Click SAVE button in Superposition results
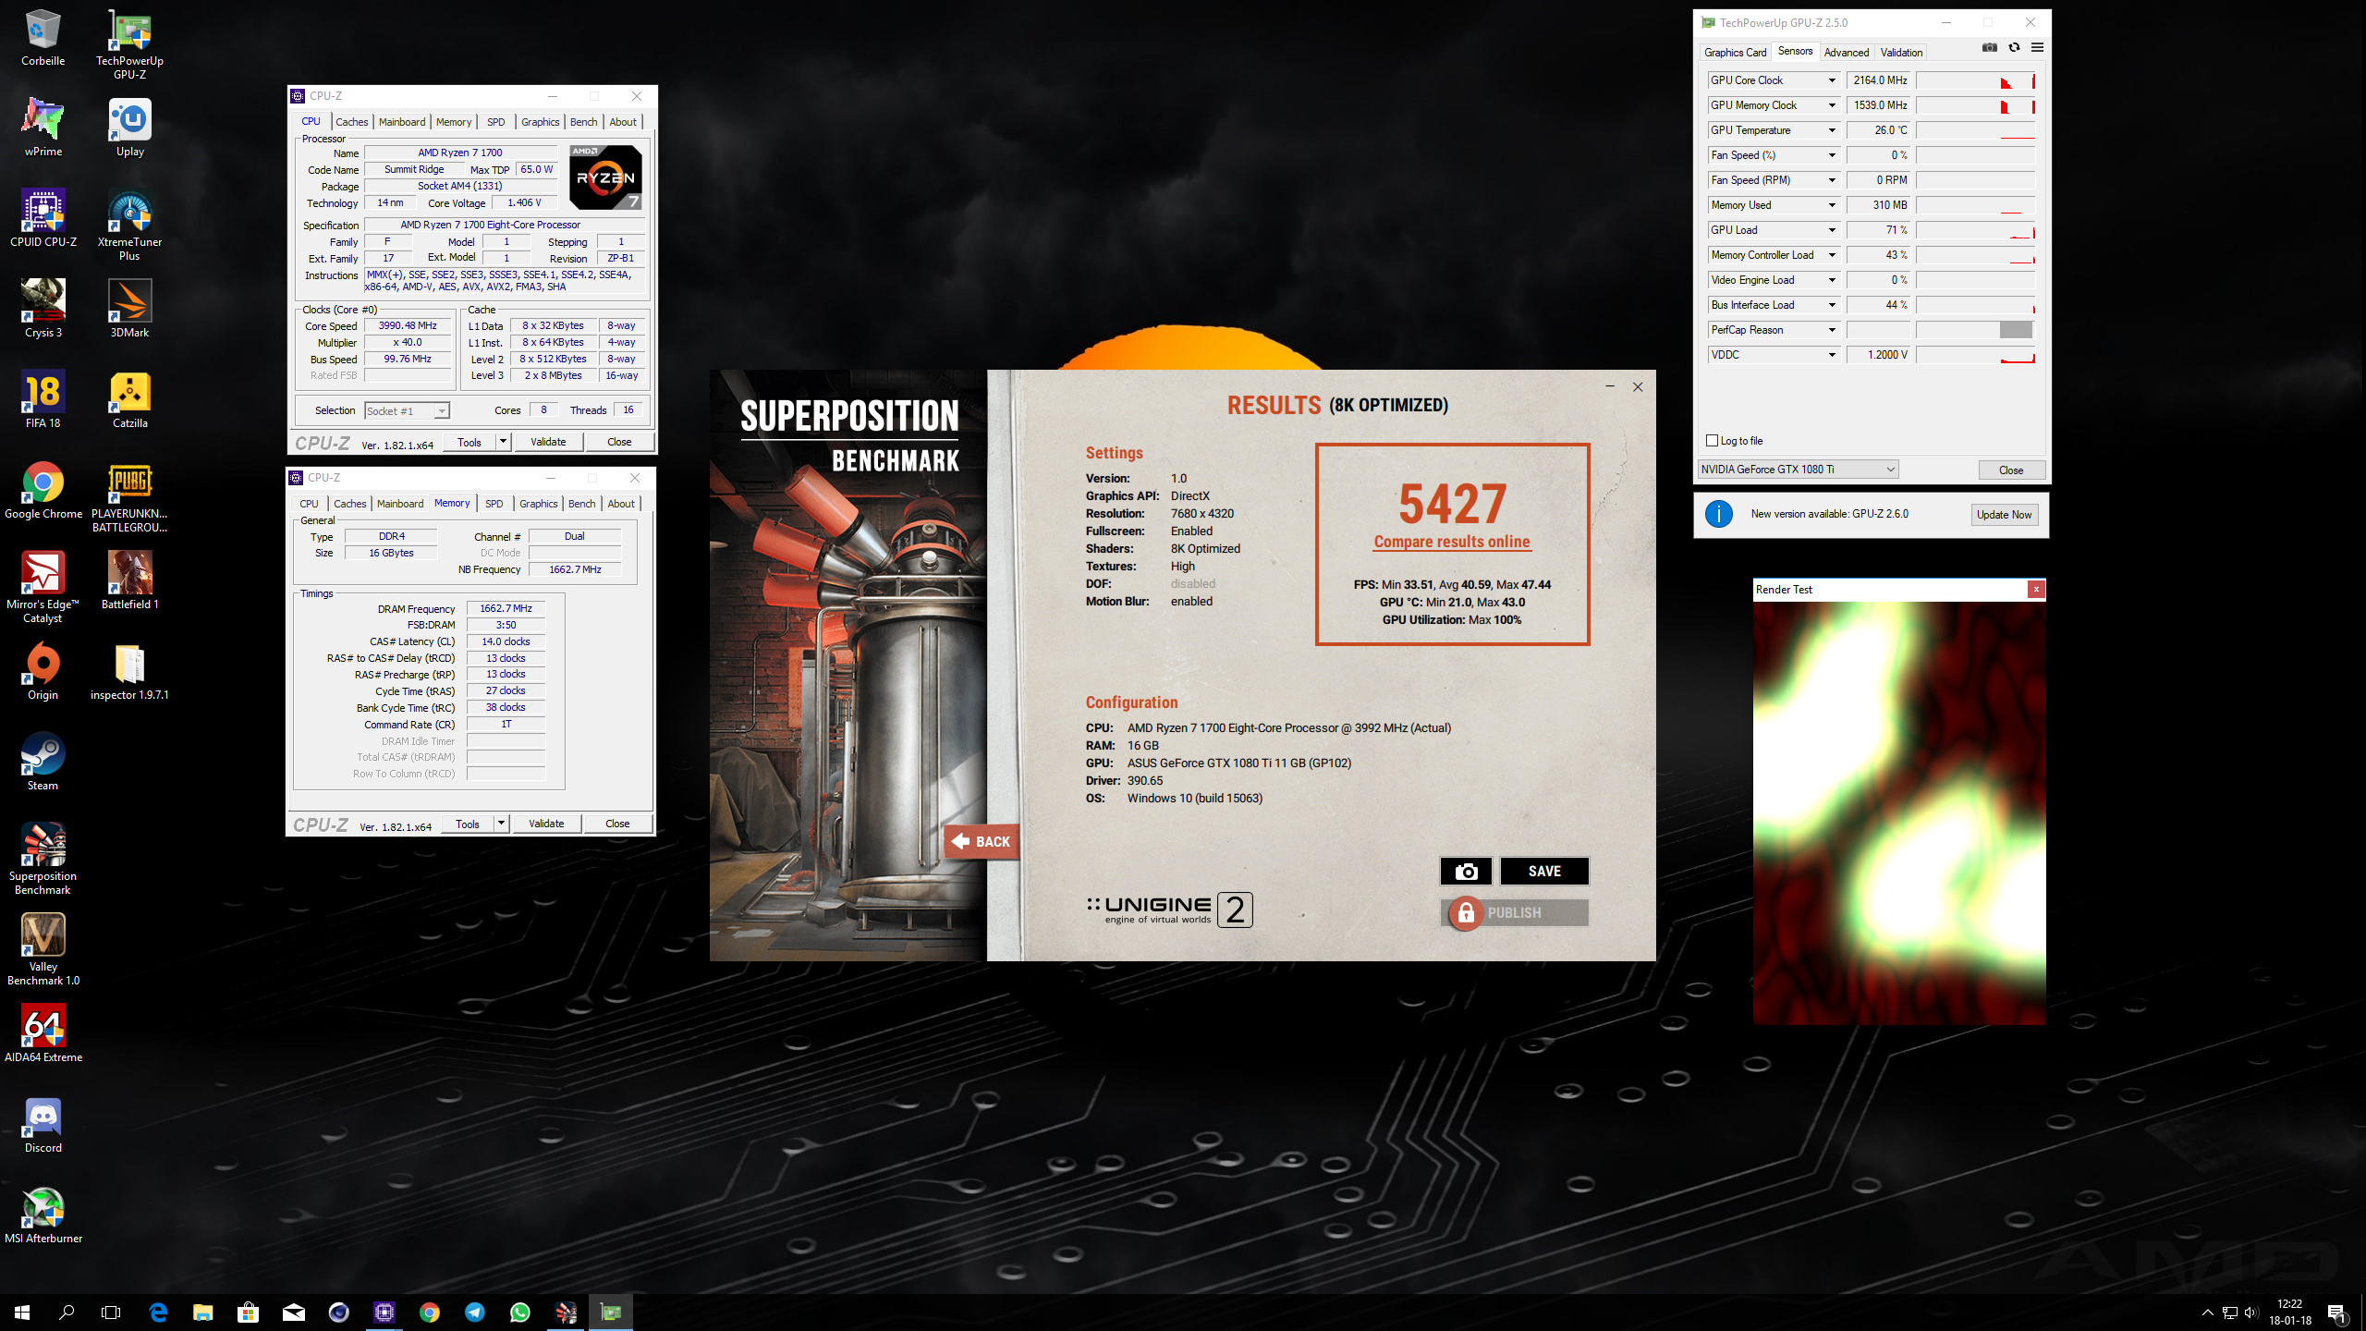The width and height of the screenshot is (2366, 1331). (x=1544, y=871)
